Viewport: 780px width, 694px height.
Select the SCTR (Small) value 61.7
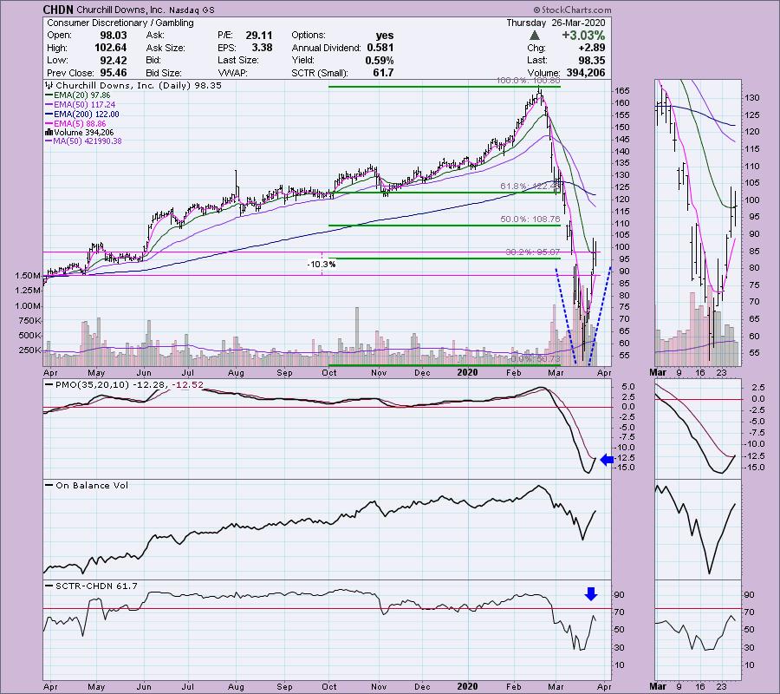click(383, 73)
